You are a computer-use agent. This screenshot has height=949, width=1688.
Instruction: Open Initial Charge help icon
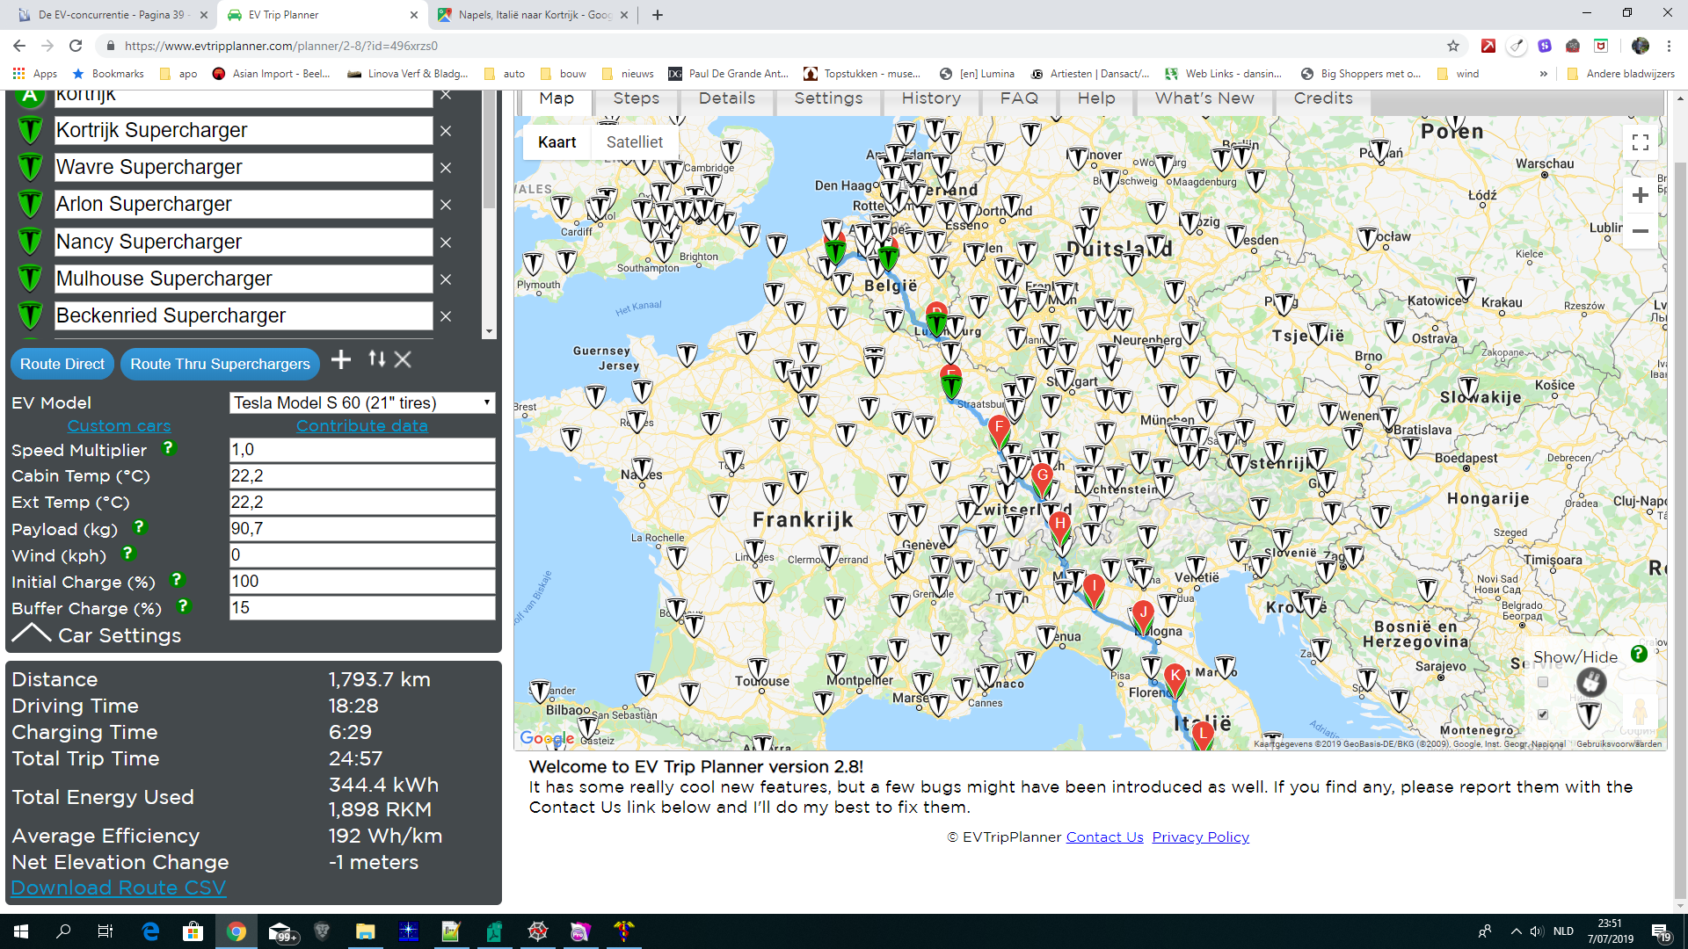tap(177, 580)
